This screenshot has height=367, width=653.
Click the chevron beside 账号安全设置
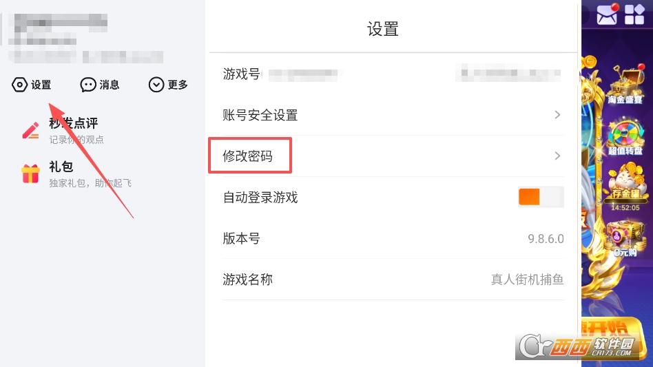pyautogui.click(x=557, y=115)
